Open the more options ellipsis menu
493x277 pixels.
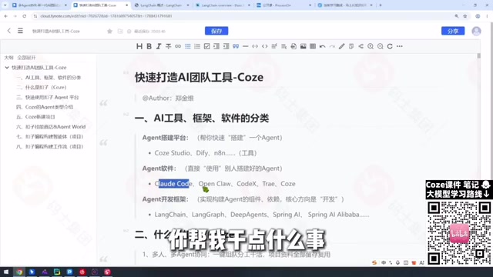click(400, 46)
